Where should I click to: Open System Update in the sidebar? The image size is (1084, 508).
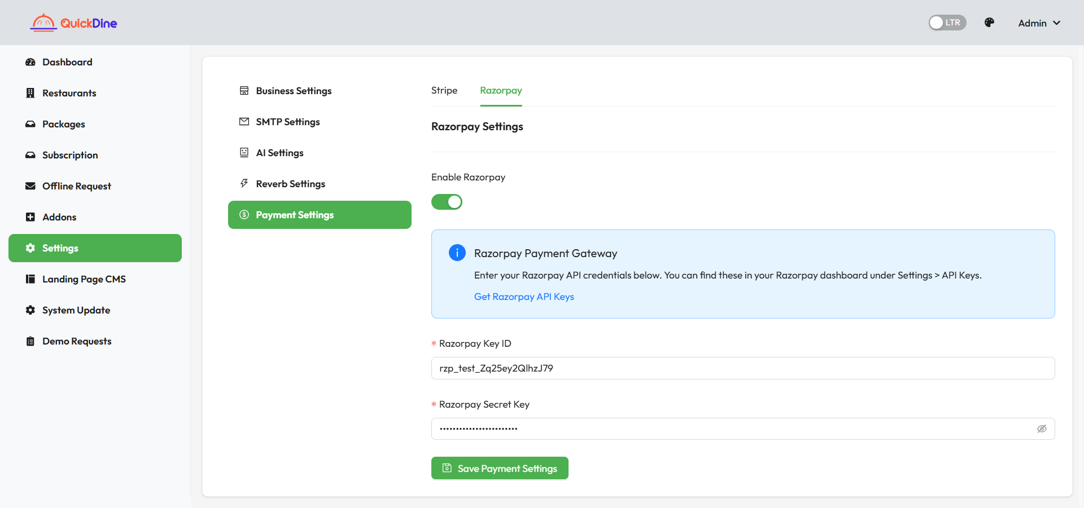point(95,310)
